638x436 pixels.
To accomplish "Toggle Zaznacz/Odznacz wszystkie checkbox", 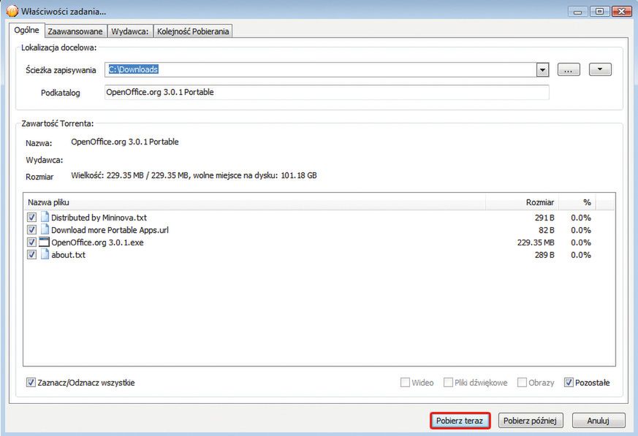I will [x=31, y=382].
